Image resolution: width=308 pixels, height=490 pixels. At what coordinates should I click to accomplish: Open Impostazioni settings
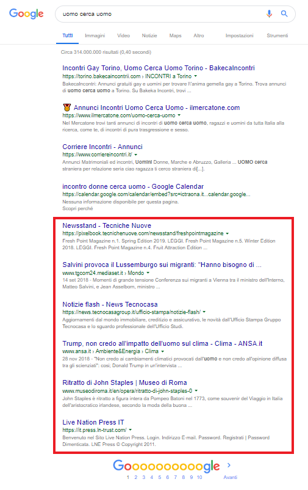point(239,35)
